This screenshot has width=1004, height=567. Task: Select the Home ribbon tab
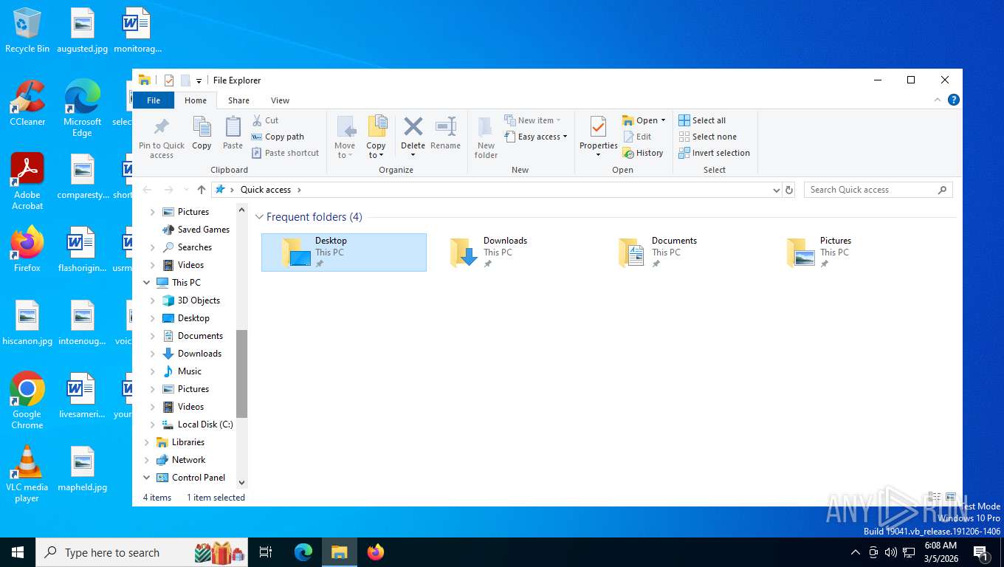[x=196, y=100]
